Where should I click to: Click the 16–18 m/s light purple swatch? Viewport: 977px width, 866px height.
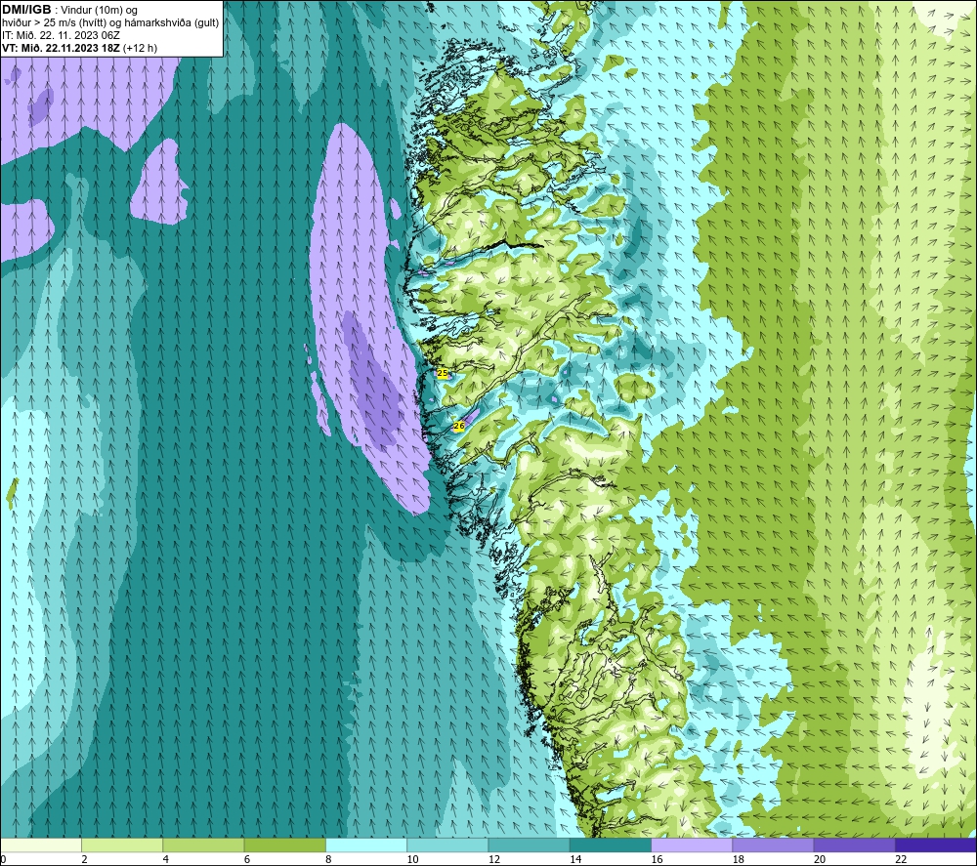click(x=692, y=845)
